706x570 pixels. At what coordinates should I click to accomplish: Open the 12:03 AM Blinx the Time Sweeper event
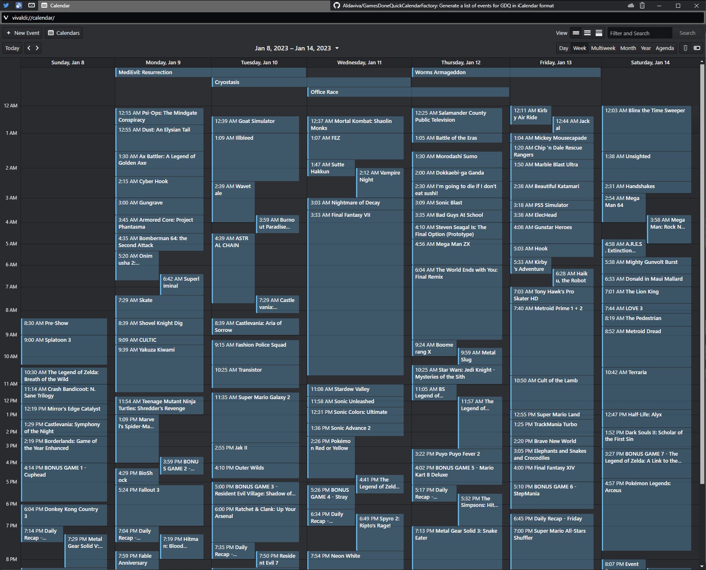tap(647, 128)
